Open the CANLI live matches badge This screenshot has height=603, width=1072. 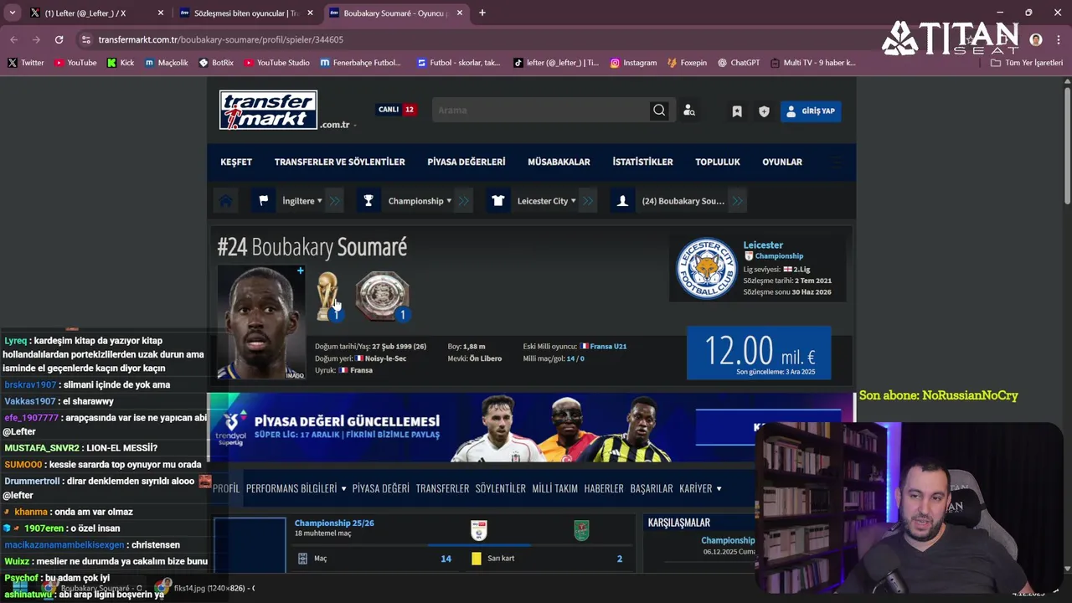pyautogui.click(x=396, y=110)
